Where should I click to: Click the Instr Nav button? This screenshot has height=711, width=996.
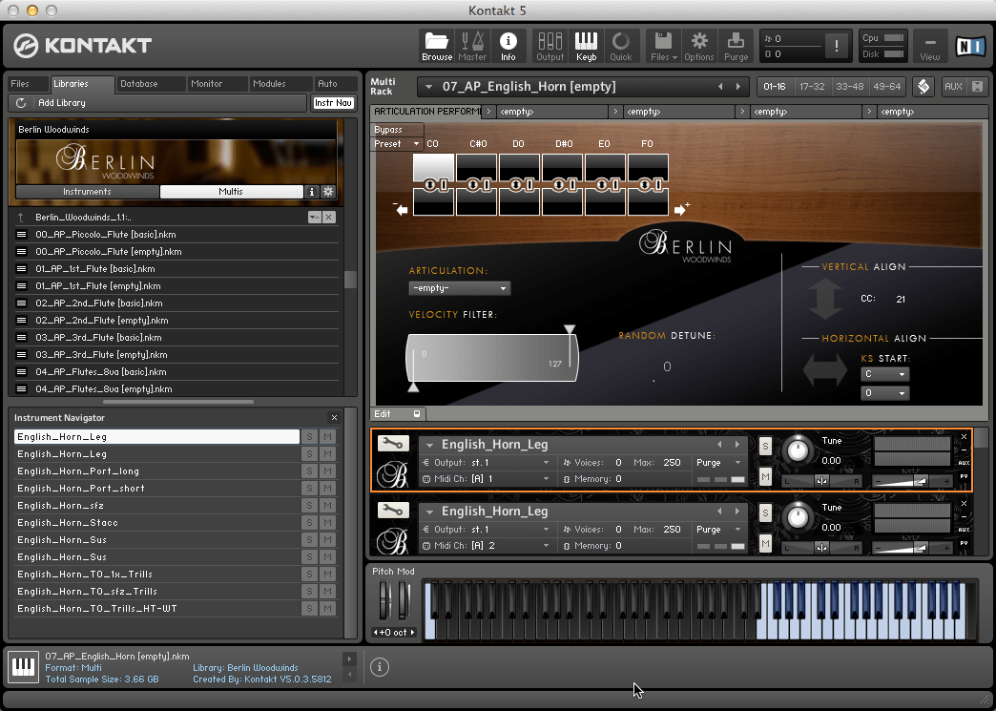(334, 103)
